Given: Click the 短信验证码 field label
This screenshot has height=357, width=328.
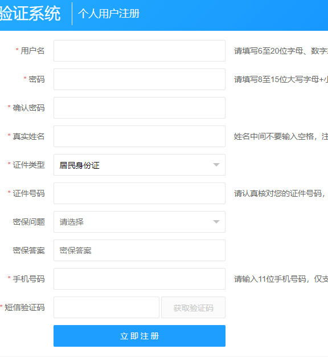Looking at the screenshot, I should (24, 307).
